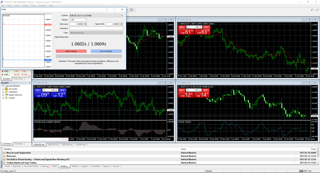Close the Terminal panel
The height and width of the screenshot is (173, 320).
(x=1, y=149)
